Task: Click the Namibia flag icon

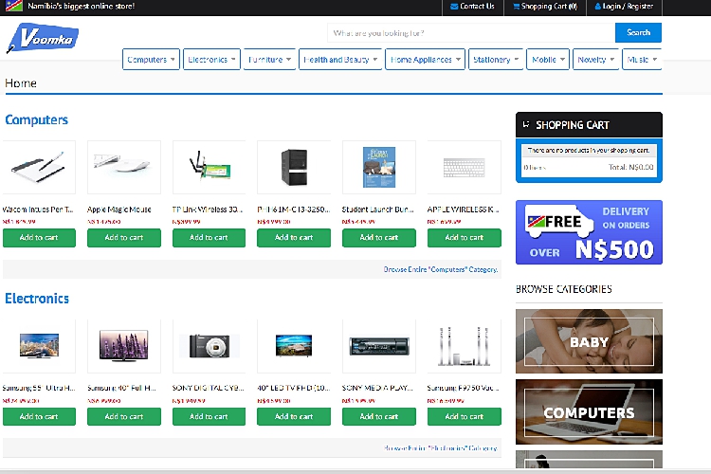Action: (x=13, y=7)
